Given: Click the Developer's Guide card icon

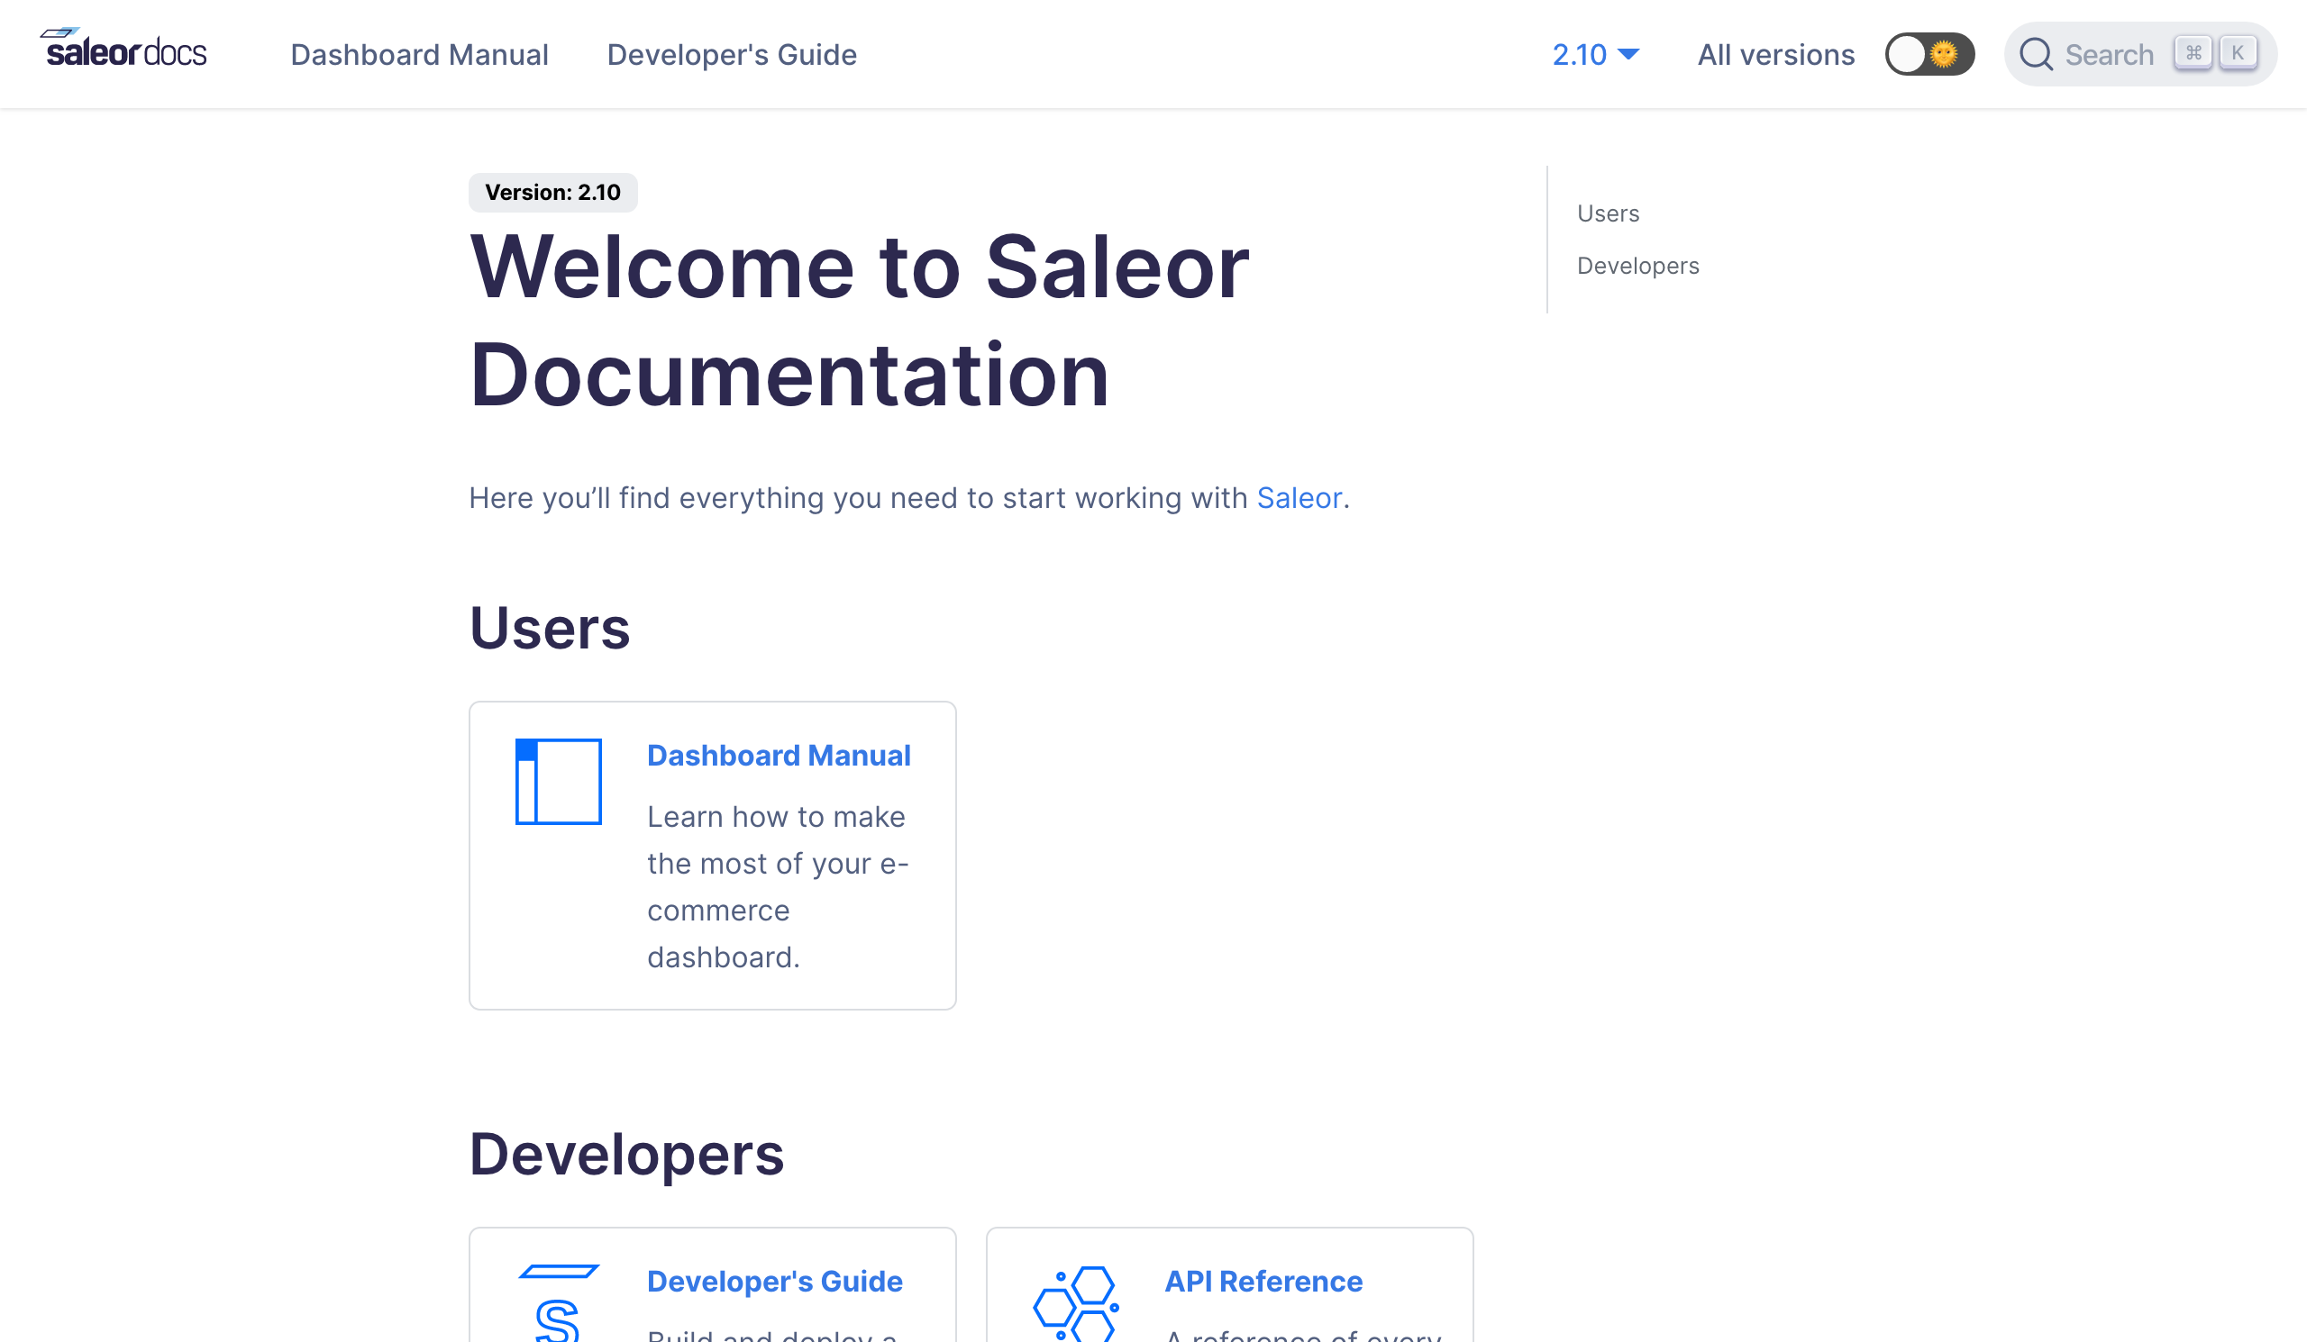Looking at the screenshot, I should click(x=559, y=1301).
